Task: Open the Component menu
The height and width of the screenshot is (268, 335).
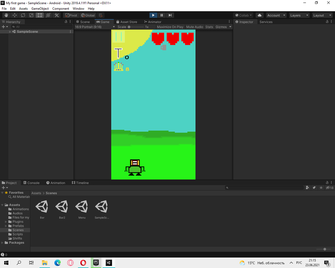Action: pyautogui.click(x=61, y=9)
